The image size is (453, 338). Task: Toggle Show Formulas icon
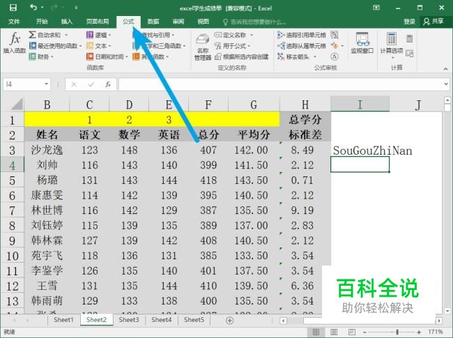pos(335,35)
